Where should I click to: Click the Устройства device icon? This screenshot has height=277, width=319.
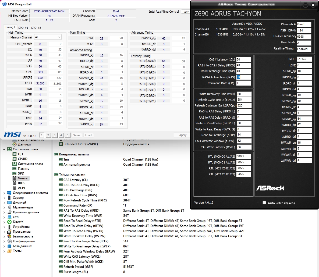coord(9,227)
